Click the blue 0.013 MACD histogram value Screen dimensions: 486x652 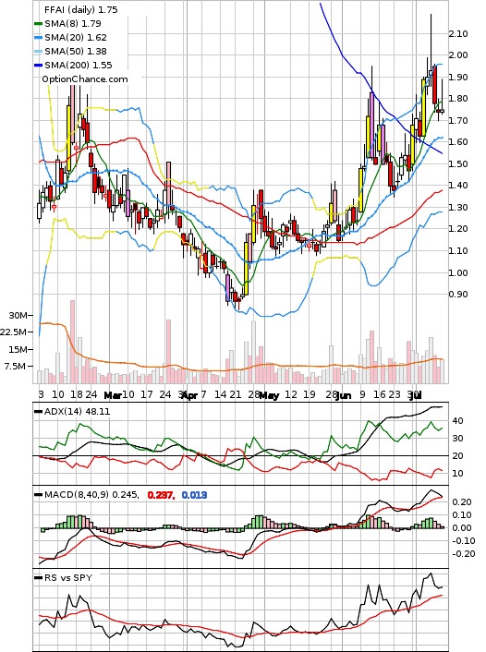(x=194, y=495)
